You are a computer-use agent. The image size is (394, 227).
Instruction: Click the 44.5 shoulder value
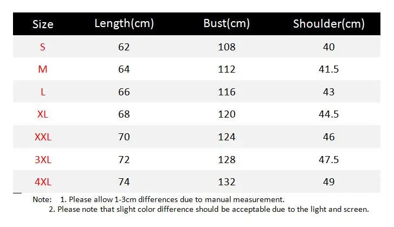328,114
